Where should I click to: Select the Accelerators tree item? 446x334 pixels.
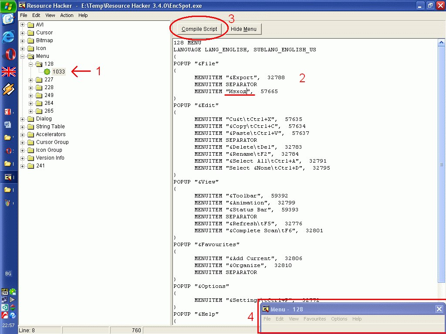click(x=51, y=134)
